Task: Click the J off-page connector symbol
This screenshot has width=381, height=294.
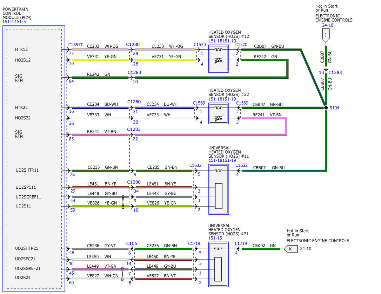Action: pos(326,35)
